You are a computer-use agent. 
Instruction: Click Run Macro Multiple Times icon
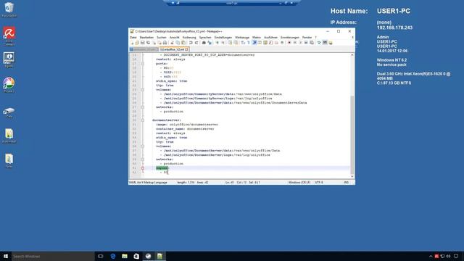pos(306,43)
